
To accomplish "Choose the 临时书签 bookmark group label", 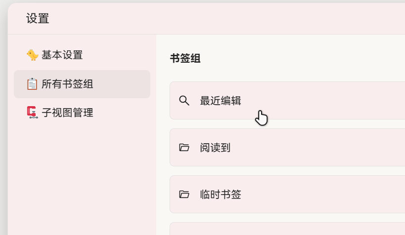I will coord(220,195).
